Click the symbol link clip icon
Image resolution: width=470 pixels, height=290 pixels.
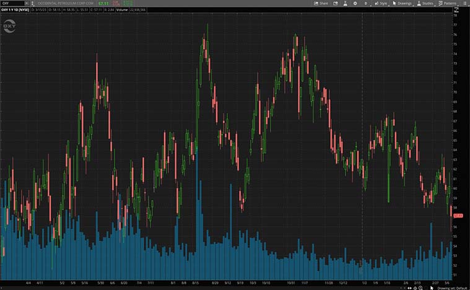(x=32, y=3)
